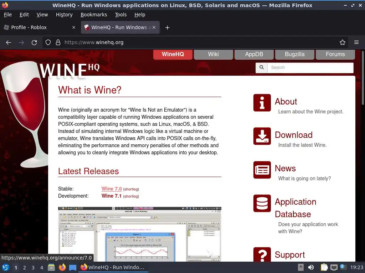This screenshot has height=273, width=365.
Task: Open the Firefox hamburger application menu
Action: pyautogui.click(x=356, y=43)
